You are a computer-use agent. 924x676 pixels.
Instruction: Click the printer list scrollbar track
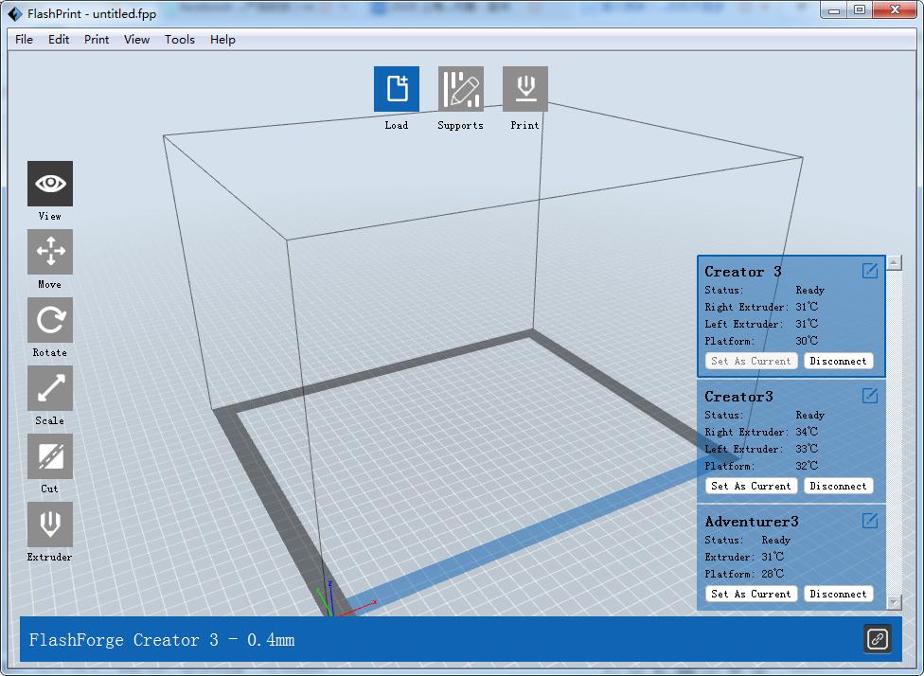click(x=895, y=433)
